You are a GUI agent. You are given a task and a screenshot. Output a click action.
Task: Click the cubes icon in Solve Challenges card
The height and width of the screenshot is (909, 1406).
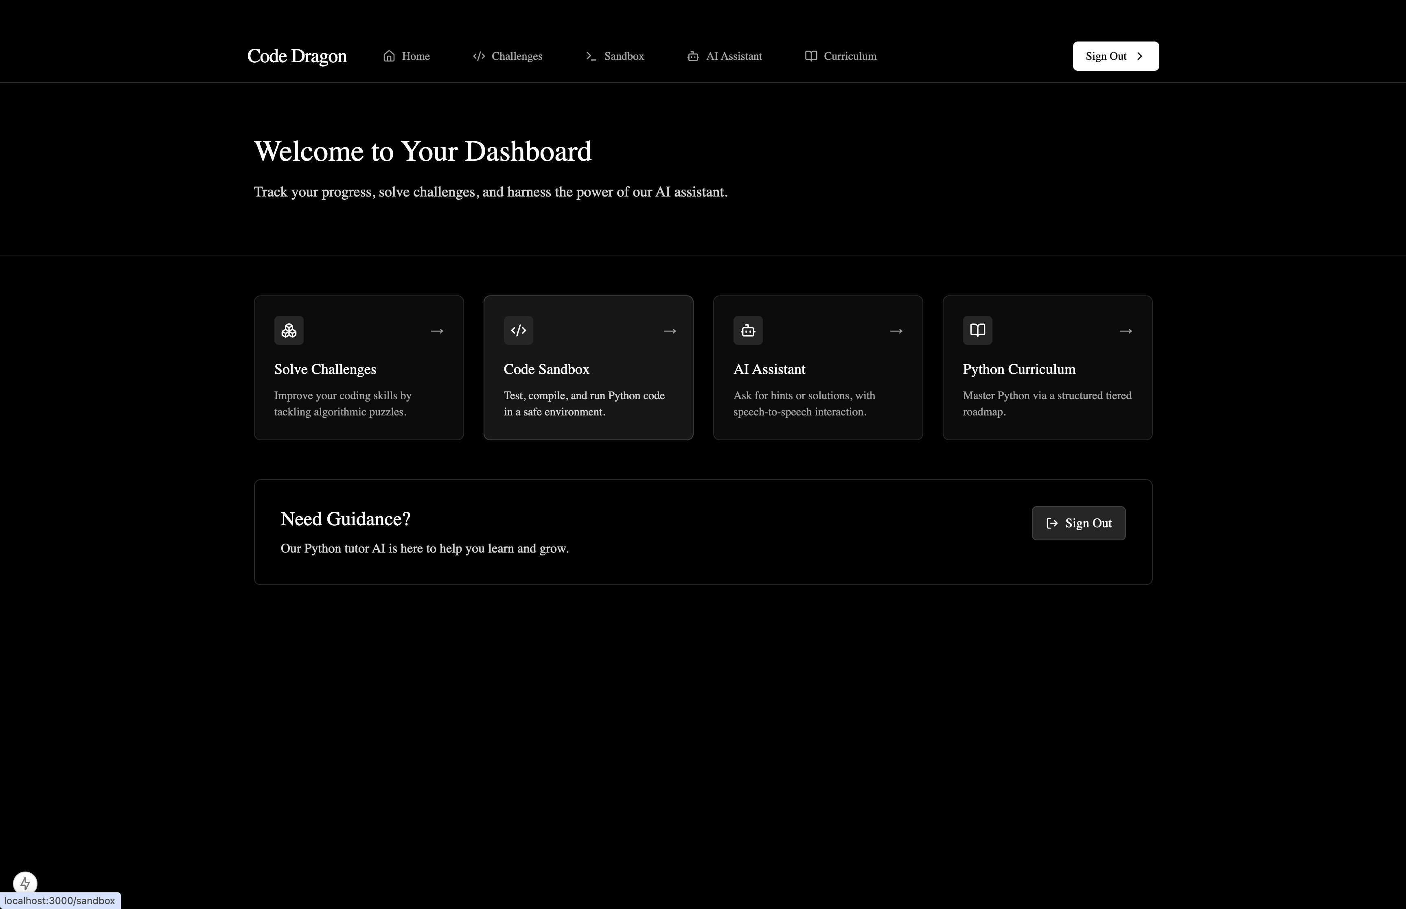tap(289, 330)
